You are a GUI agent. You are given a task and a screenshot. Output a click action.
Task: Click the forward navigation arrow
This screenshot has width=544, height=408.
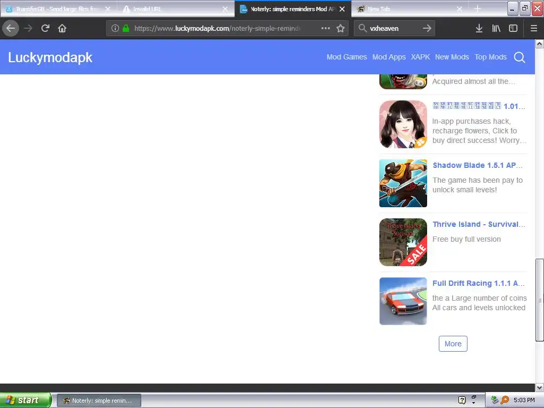point(28,28)
